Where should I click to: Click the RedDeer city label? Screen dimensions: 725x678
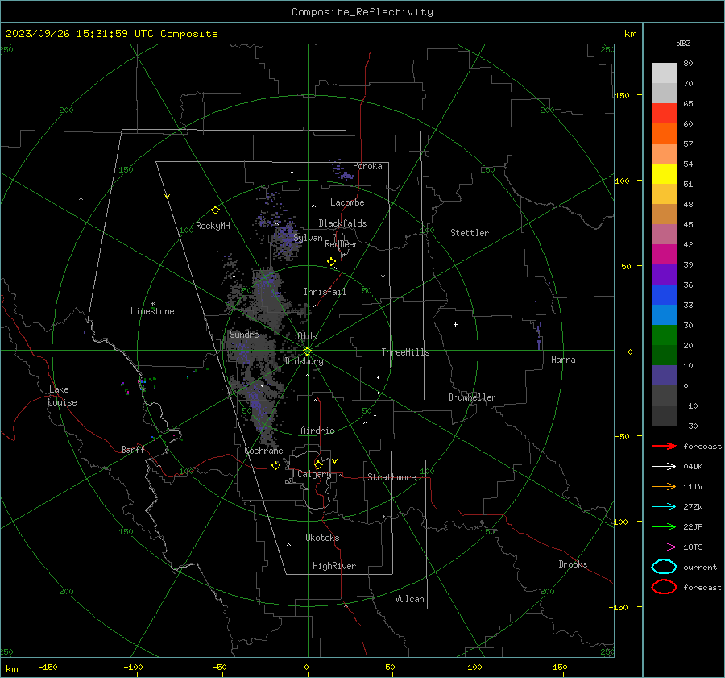(342, 244)
